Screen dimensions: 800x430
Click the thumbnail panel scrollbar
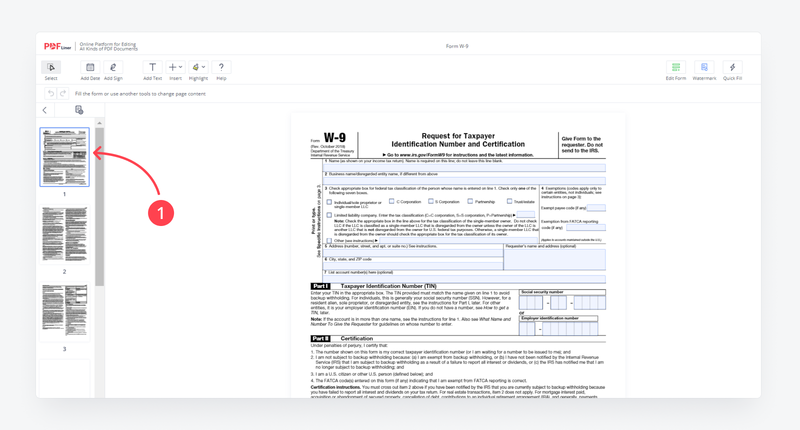[x=99, y=206]
